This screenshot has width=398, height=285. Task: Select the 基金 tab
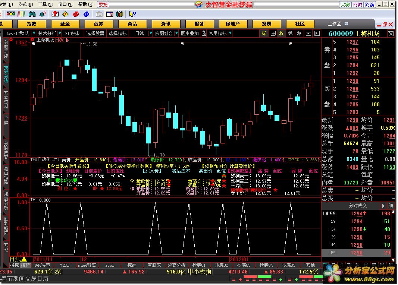65,24
